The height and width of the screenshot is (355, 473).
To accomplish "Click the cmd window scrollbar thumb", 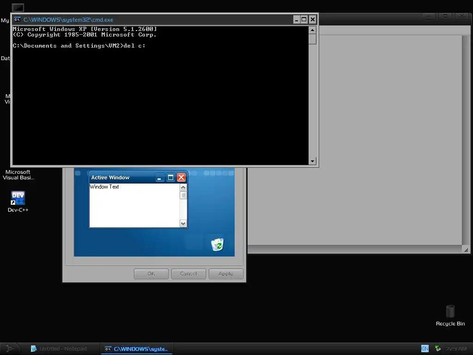I will point(312,39).
